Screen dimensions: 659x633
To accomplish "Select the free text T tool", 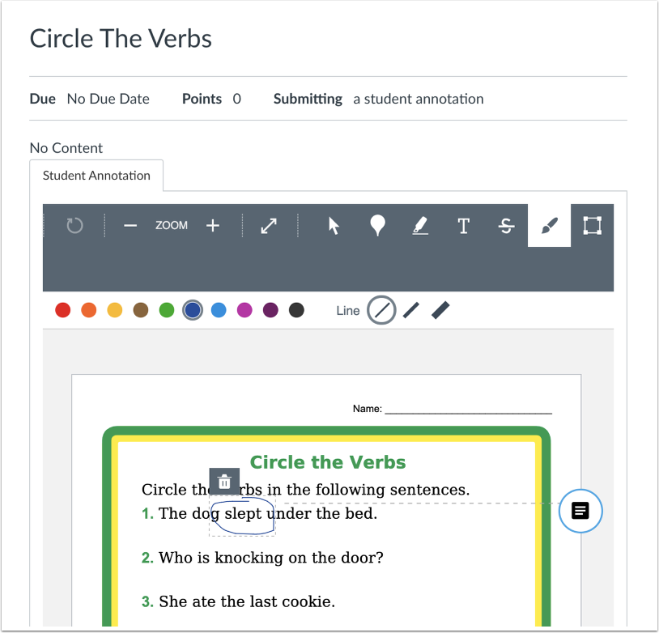I will click(x=464, y=226).
